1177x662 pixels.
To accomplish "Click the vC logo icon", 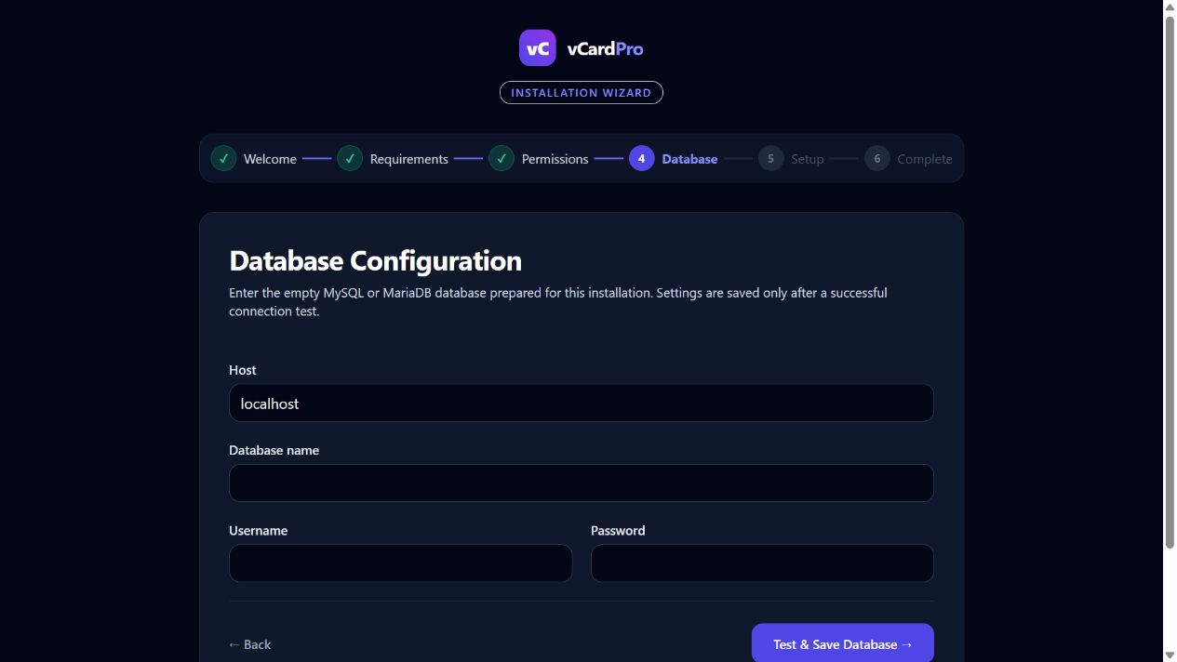I will pyautogui.click(x=538, y=48).
